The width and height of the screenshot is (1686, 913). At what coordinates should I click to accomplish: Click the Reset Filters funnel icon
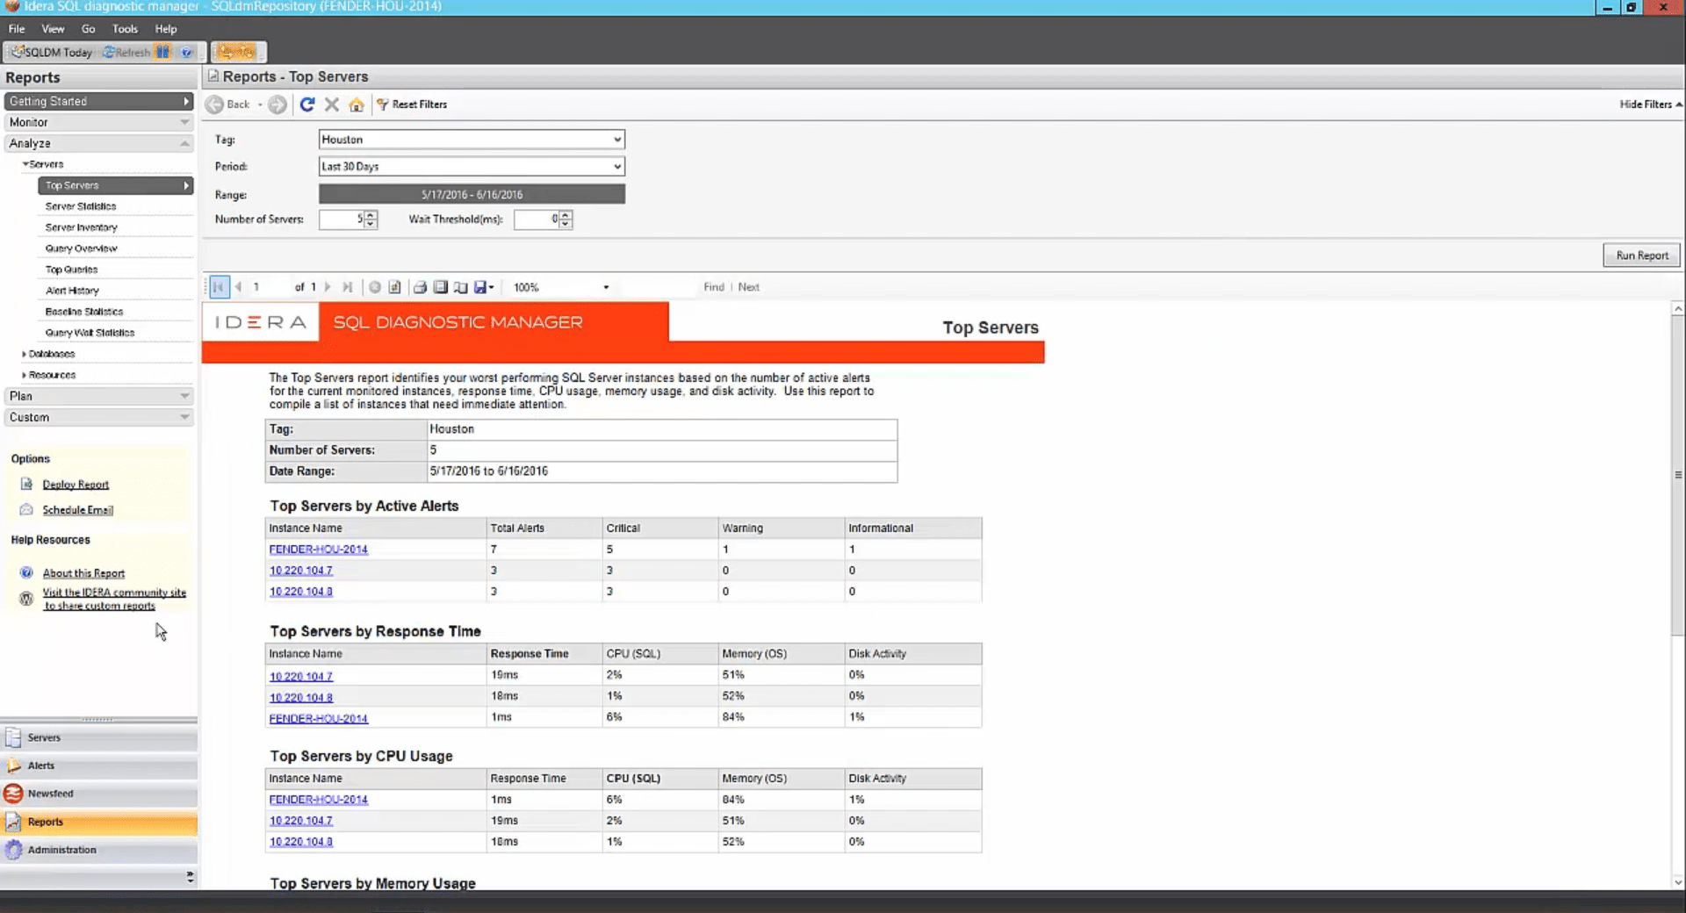click(383, 104)
